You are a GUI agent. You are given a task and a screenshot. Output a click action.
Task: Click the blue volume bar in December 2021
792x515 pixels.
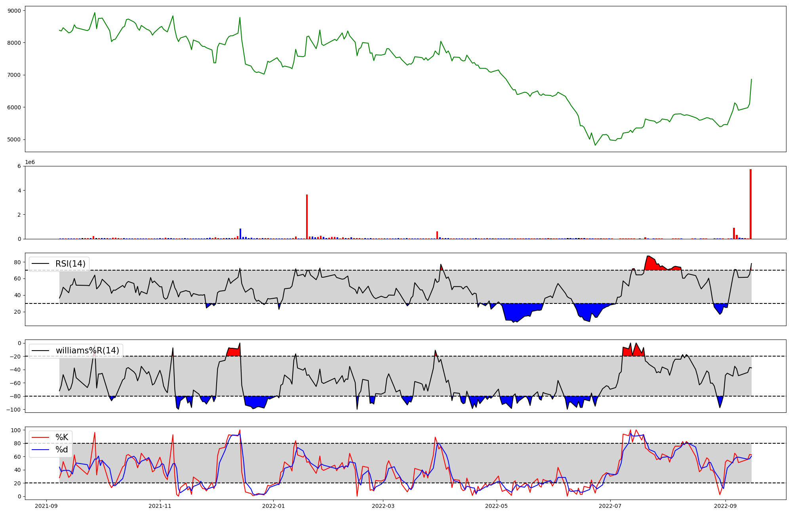[240, 234]
